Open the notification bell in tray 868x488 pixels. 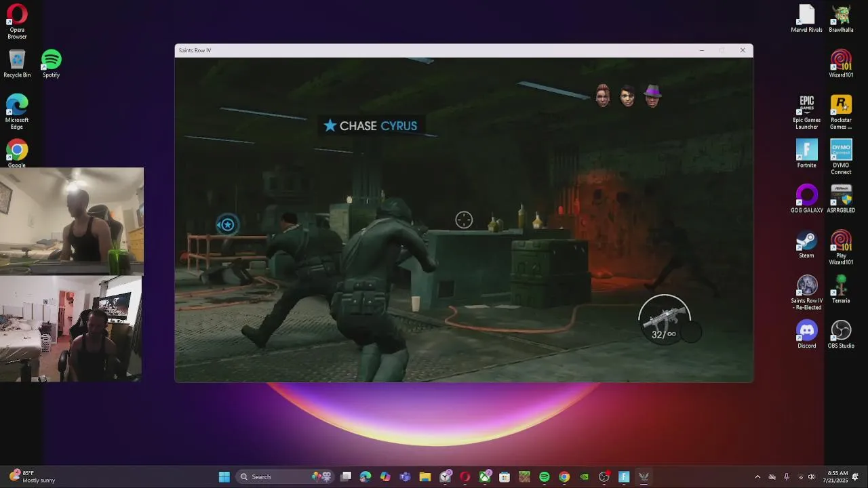coord(856,477)
